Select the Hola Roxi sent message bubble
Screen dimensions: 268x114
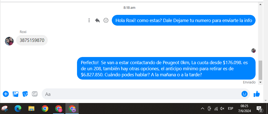tap(184, 20)
